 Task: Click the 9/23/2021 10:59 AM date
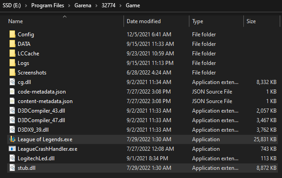(150, 54)
